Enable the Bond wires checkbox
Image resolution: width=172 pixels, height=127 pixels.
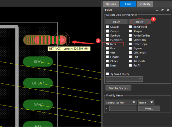point(130,27)
